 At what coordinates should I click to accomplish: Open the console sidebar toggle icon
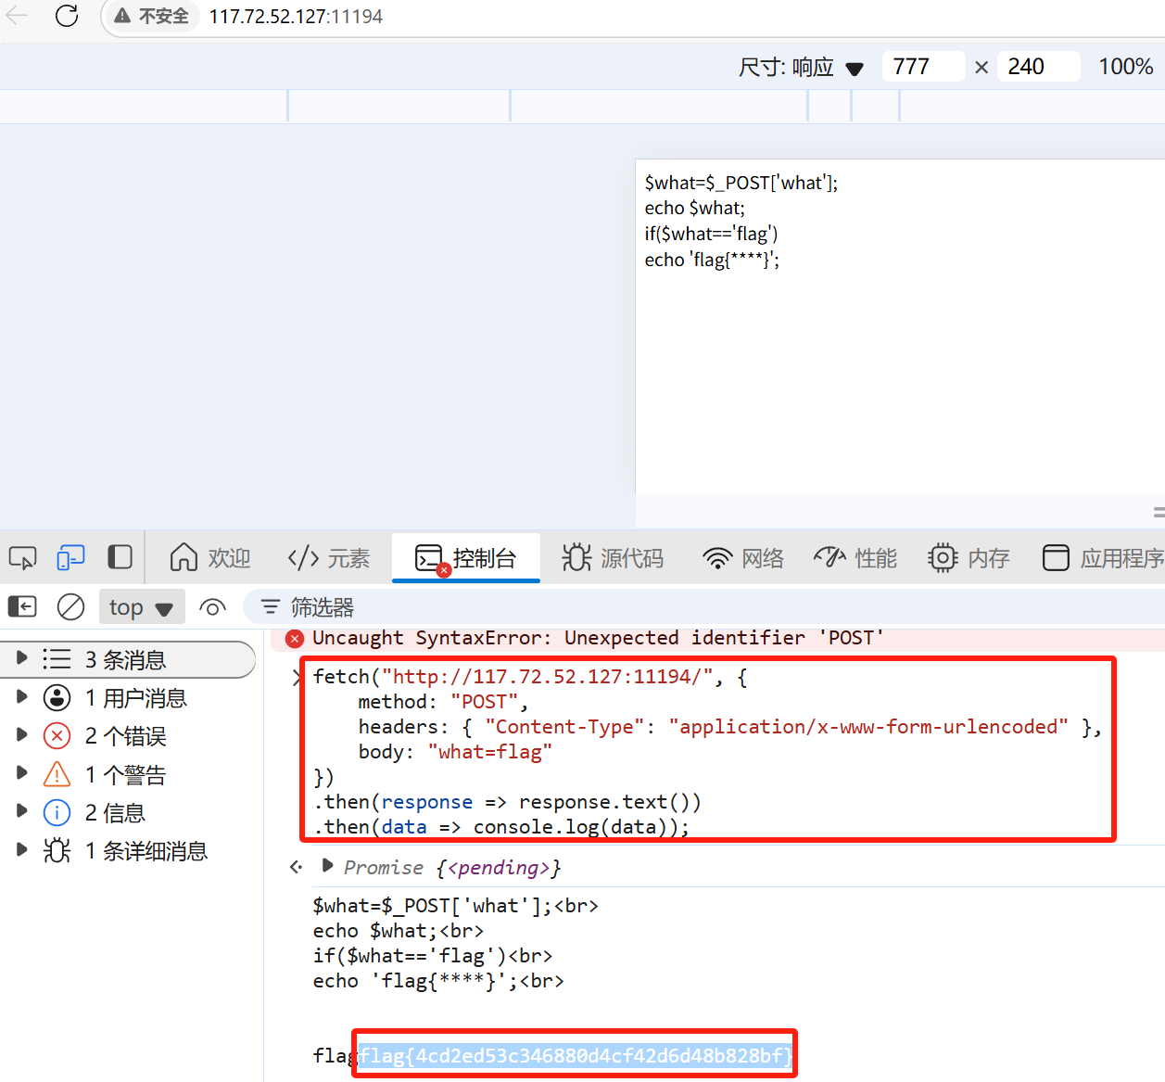(x=21, y=606)
